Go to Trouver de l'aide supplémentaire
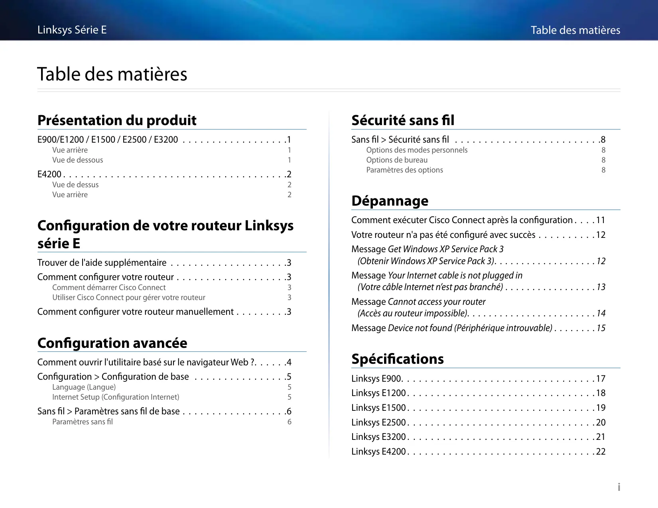 [102, 263]
